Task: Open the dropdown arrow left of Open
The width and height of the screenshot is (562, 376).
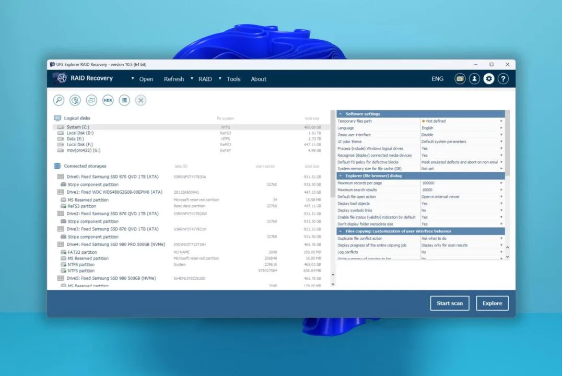Action: click(x=133, y=78)
